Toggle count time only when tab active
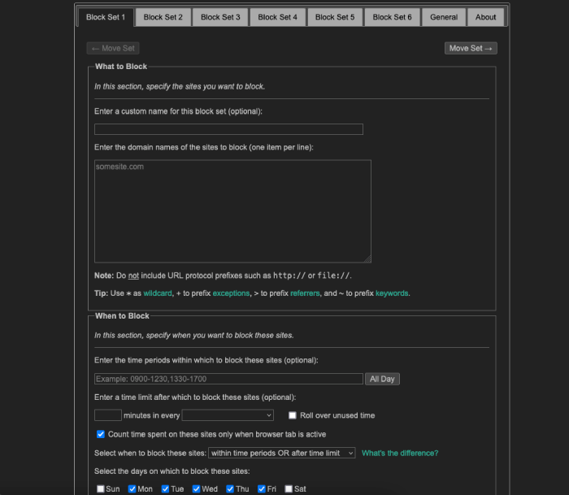The height and width of the screenshot is (495, 569). (x=101, y=434)
